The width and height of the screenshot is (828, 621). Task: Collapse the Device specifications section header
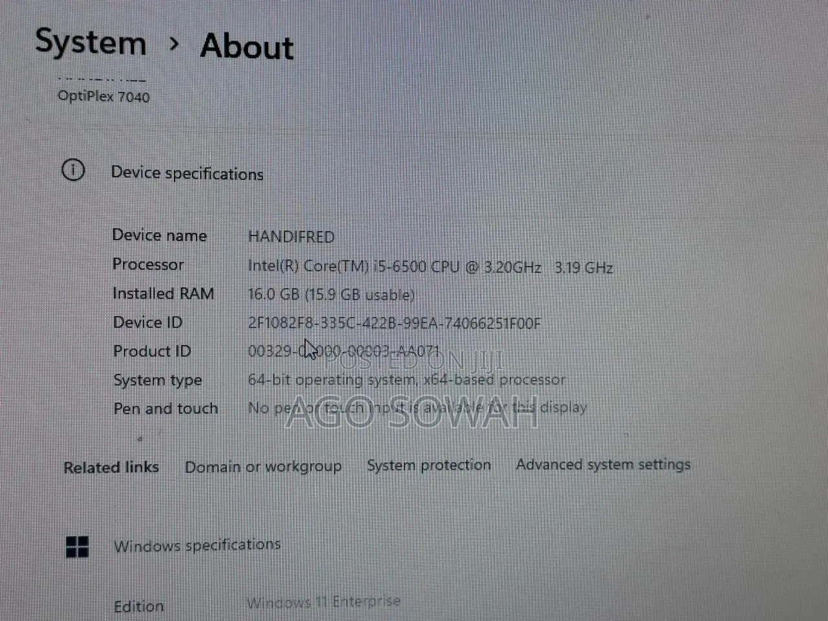click(x=187, y=173)
